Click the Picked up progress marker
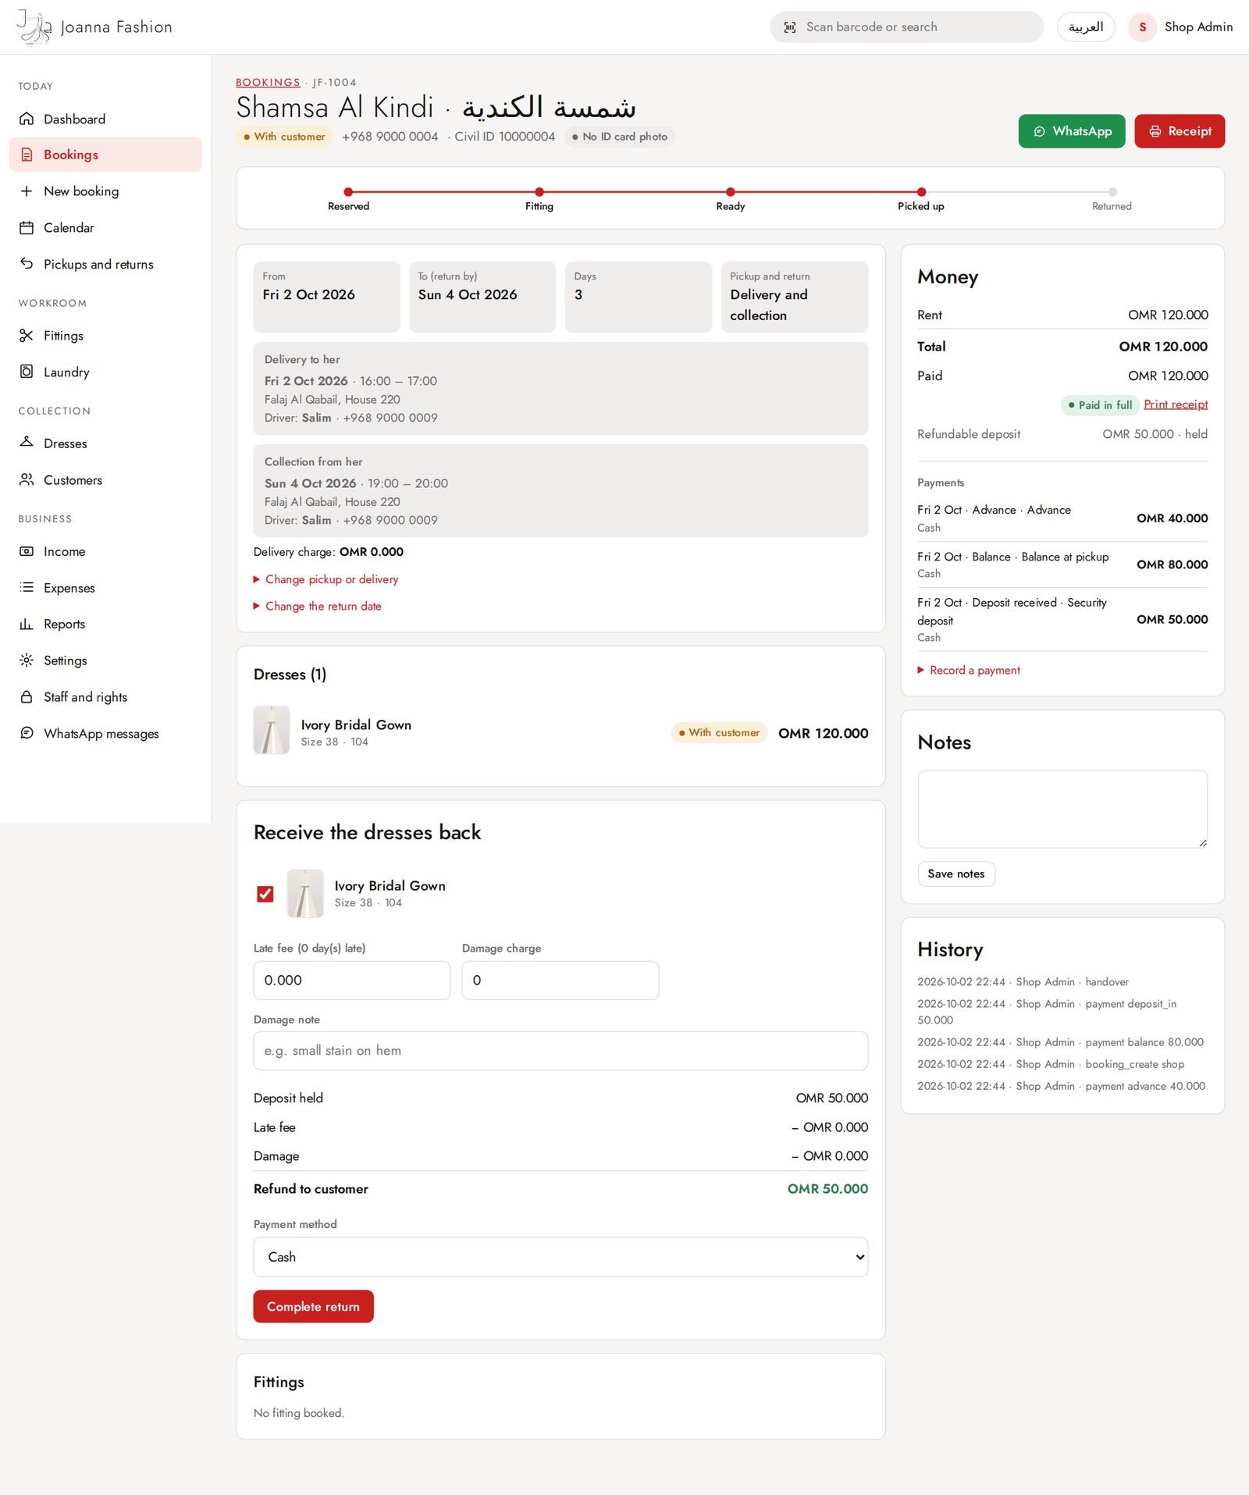This screenshot has width=1249, height=1495. 921,192
